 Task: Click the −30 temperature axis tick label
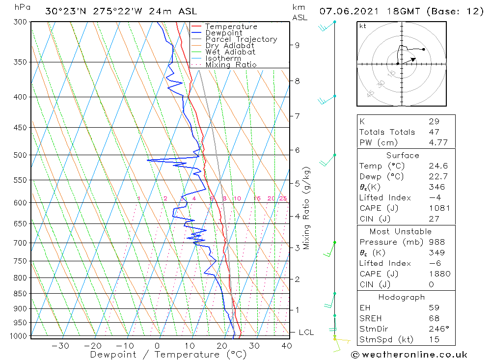click(x=60, y=346)
